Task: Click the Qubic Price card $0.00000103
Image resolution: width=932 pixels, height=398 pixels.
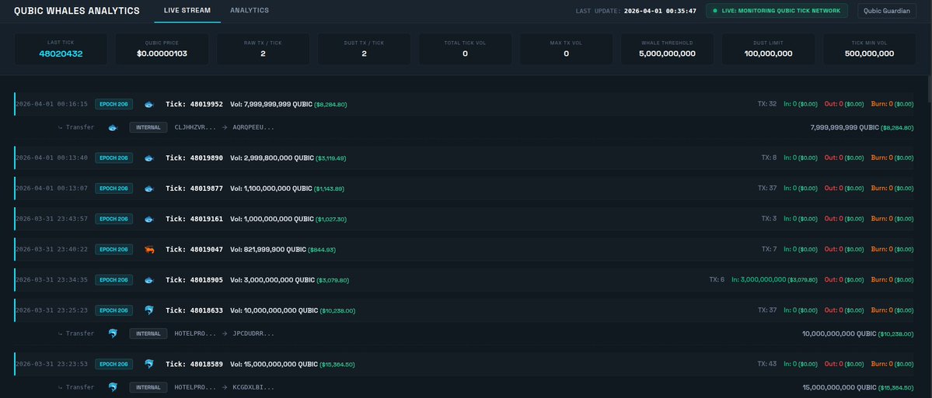Action: point(162,49)
